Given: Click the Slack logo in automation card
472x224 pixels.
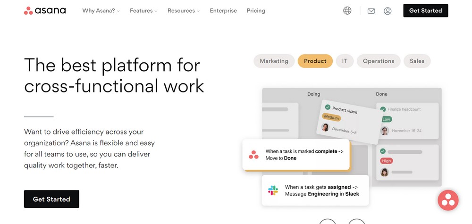Looking at the screenshot, I should (x=273, y=191).
